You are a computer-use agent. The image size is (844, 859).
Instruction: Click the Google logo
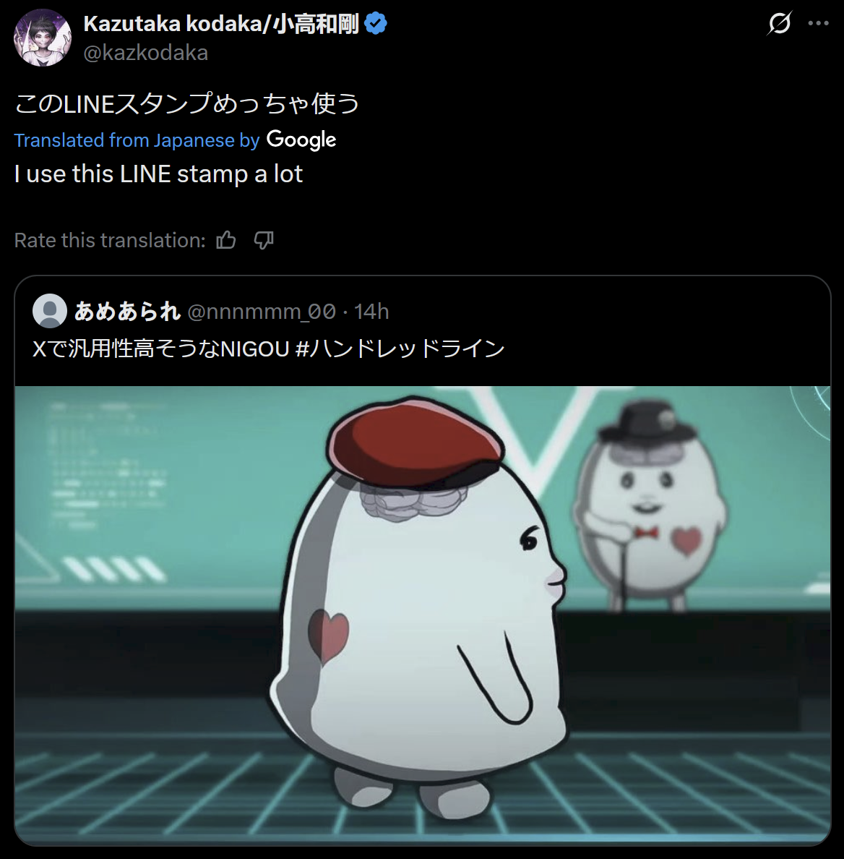click(x=301, y=140)
